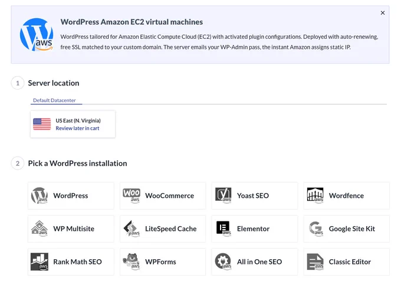The height and width of the screenshot is (291, 401).
Task: Select the Classic Editor label
Action: point(350,262)
